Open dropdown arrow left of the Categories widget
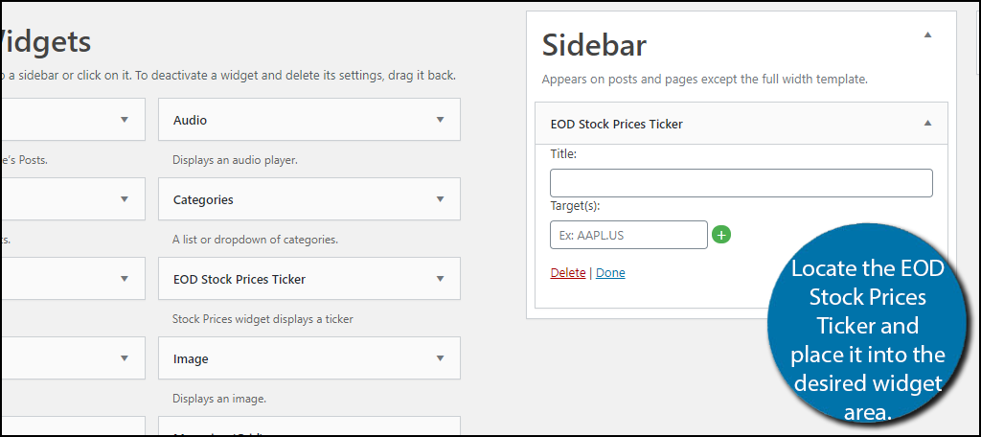Viewport: 981px width, 437px height. pyautogui.click(x=125, y=199)
